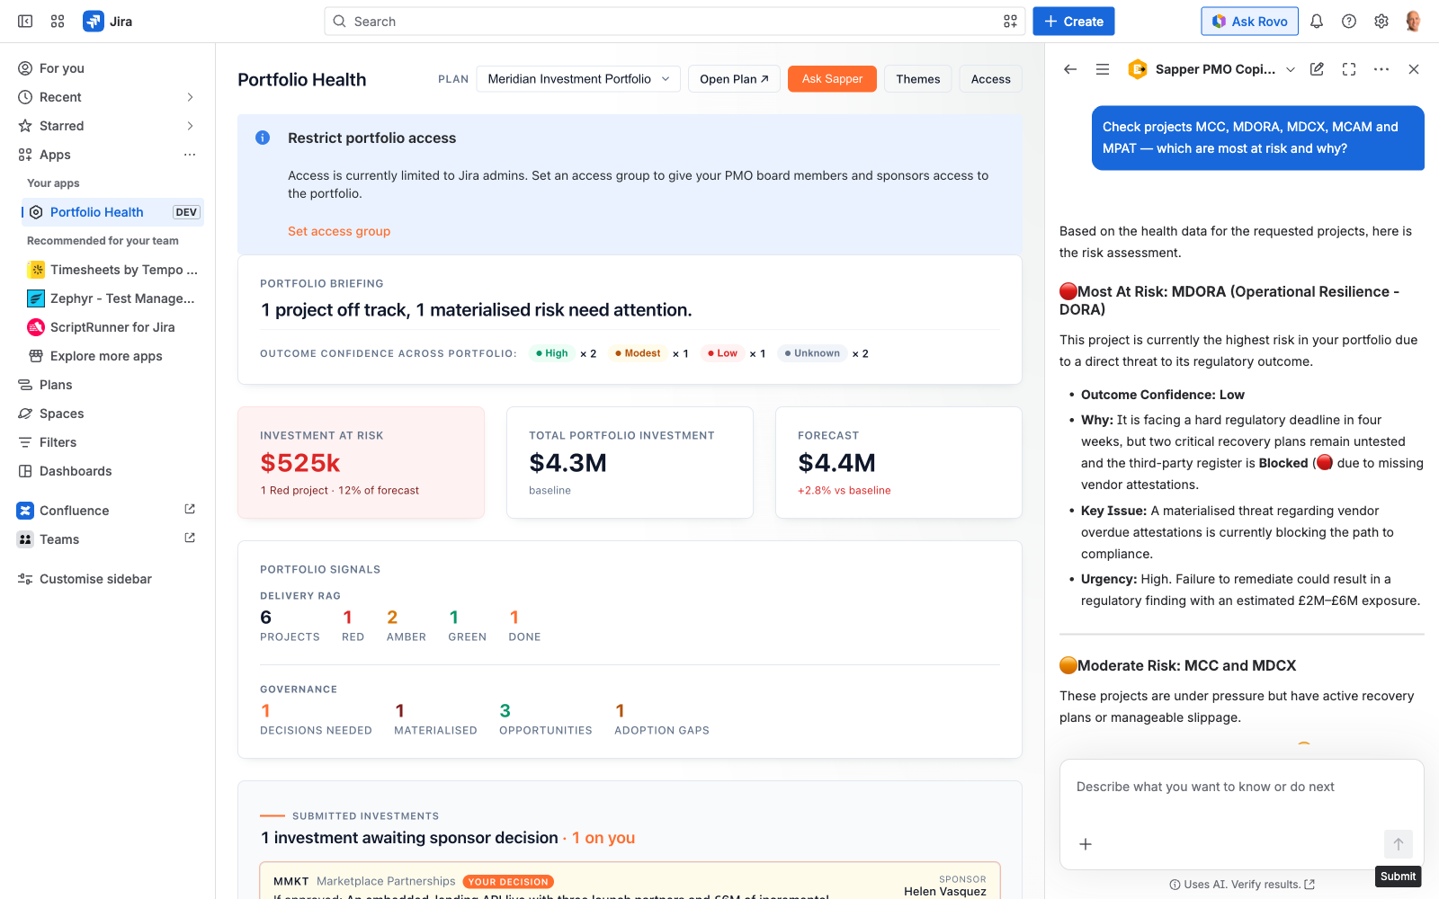Expand the chat panel to full screen
This screenshot has width=1439, height=899.
(1349, 69)
